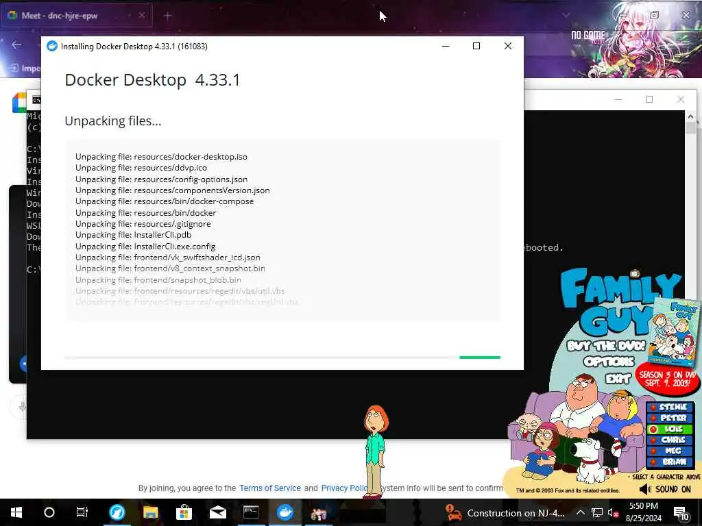Screen dimensions: 702x526
Task: Close the Meet browser tab
Action: click(141, 16)
